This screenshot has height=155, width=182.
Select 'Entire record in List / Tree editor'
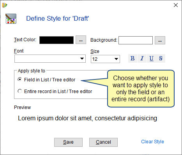click(20, 91)
